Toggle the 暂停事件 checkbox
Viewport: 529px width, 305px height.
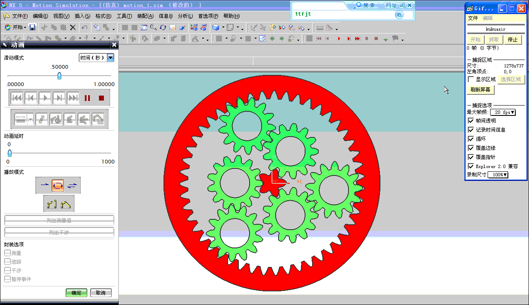pos(7,279)
